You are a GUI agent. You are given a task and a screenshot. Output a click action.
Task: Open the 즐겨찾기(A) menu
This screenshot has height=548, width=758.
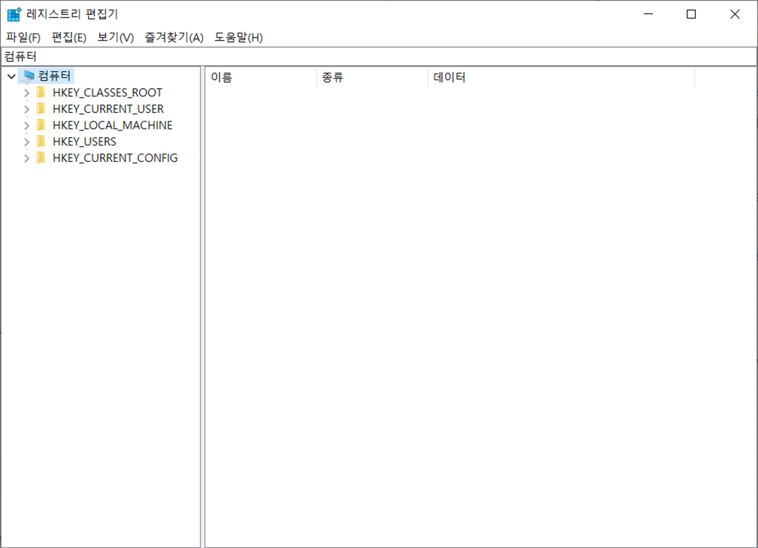coord(174,38)
